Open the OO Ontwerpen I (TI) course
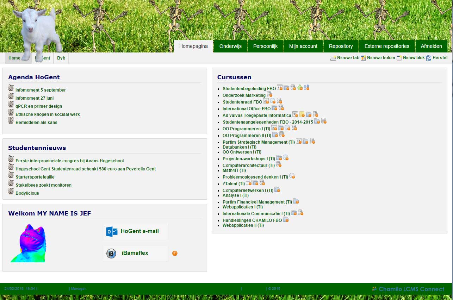This screenshot has height=300, width=453. click(242, 152)
